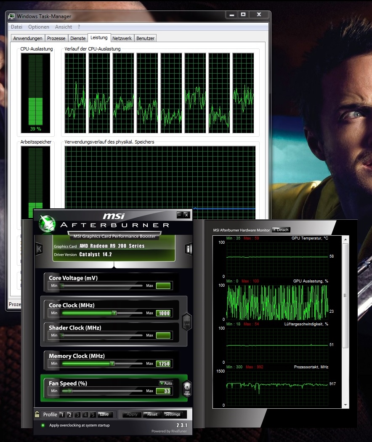Open the Afterburner info panel icon
Image resolution: width=372 pixels, height=442 pixels.
coord(189,249)
